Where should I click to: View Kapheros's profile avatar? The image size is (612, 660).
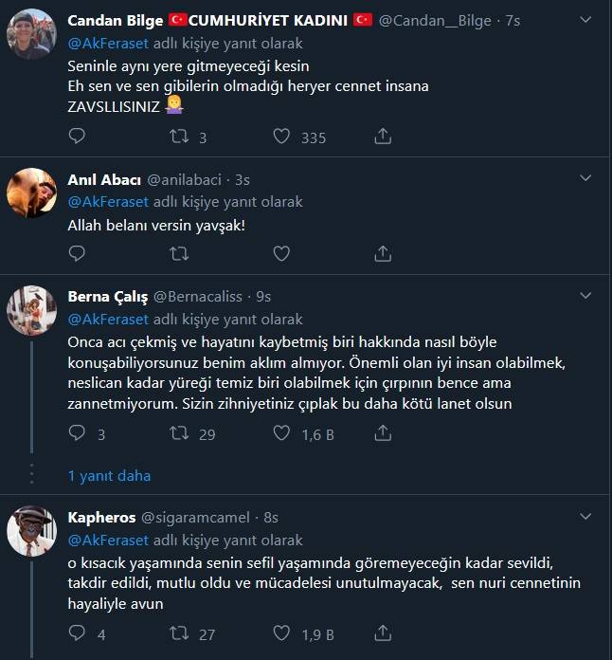(x=31, y=531)
